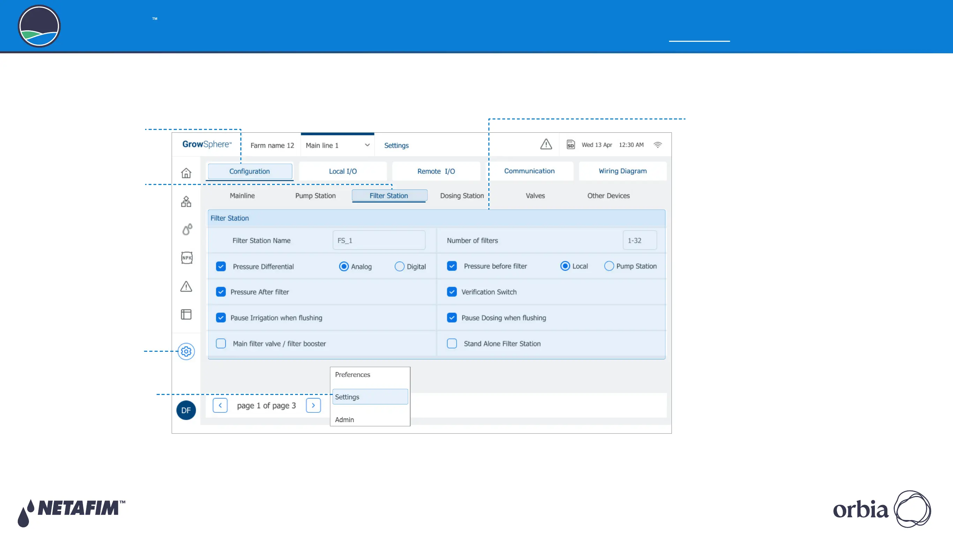Uncheck Pause Irrigation when flushing
953x535 pixels.
tap(221, 318)
